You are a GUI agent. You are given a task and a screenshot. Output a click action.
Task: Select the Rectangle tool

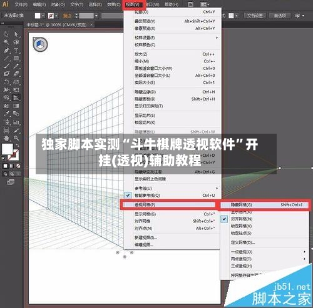pyautogui.click(x=16, y=58)
